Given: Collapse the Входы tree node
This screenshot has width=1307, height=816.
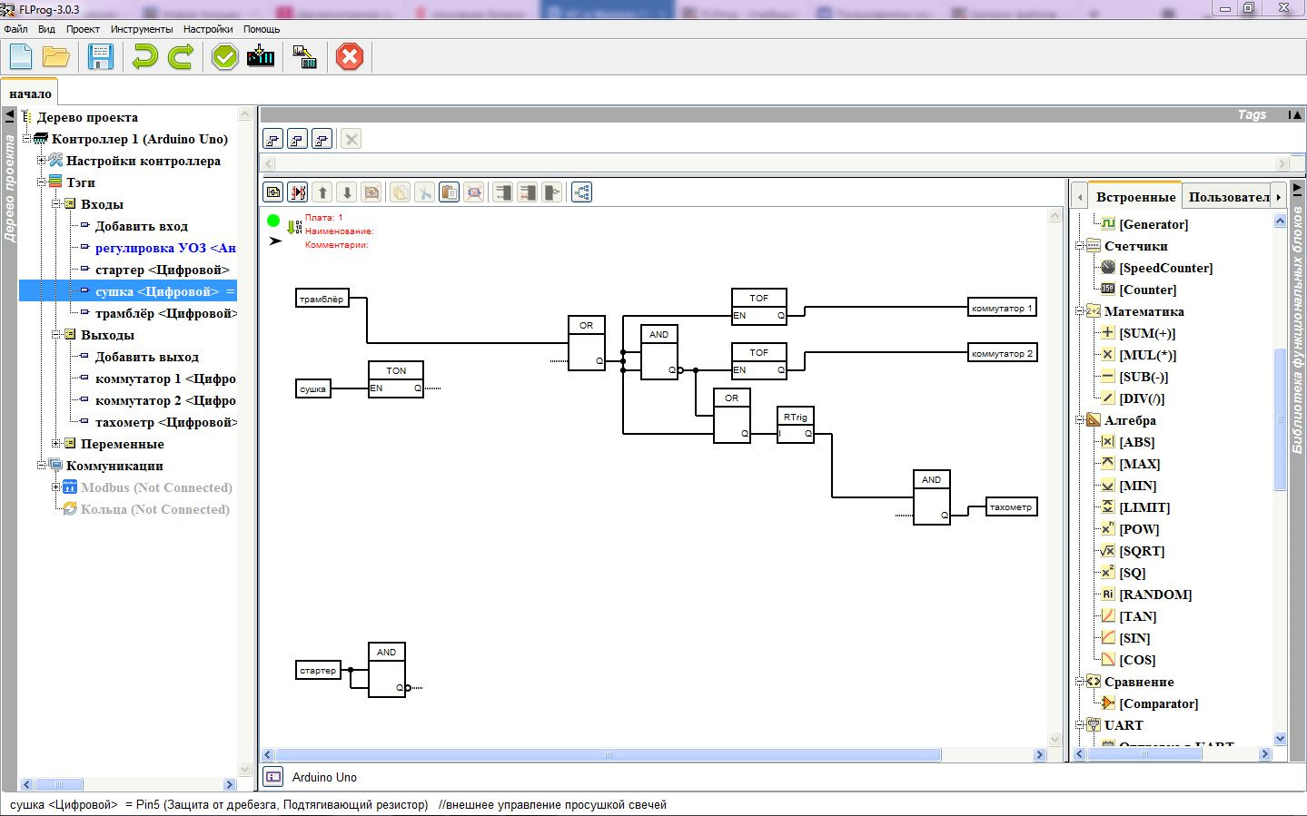Looking at the screenshot, I should pos(56,204).
